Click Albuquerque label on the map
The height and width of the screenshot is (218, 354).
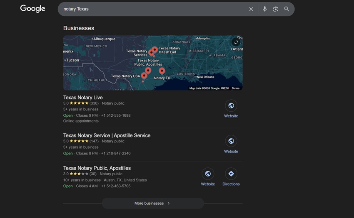(104, 39)
